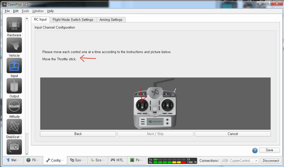Viewport: 284px width, 167px height.
Task: Click the Back button
Action: pyautogui.click(x=78, y=134)
